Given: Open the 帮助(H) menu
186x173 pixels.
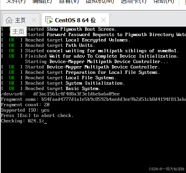Looking at the screenshot, I should [164, 2].
